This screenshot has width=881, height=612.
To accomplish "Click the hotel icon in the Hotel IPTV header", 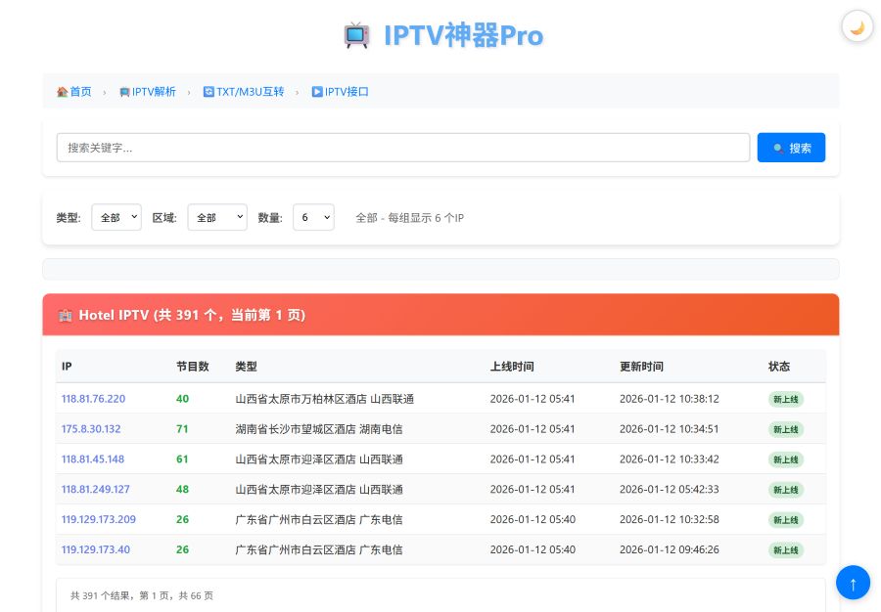I will 65,315.
